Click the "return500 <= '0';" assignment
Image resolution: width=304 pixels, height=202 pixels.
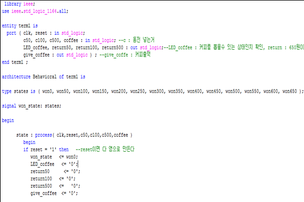click(x=55, y=186)
